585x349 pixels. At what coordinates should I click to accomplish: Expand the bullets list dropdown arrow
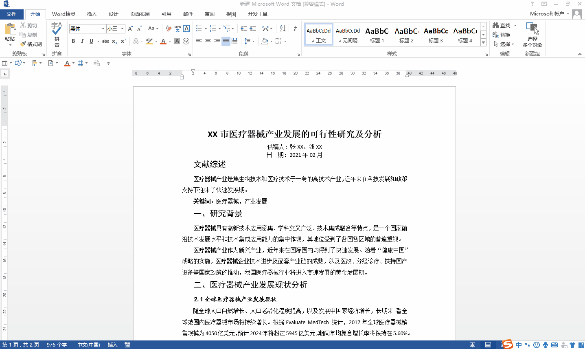[206, 29]
